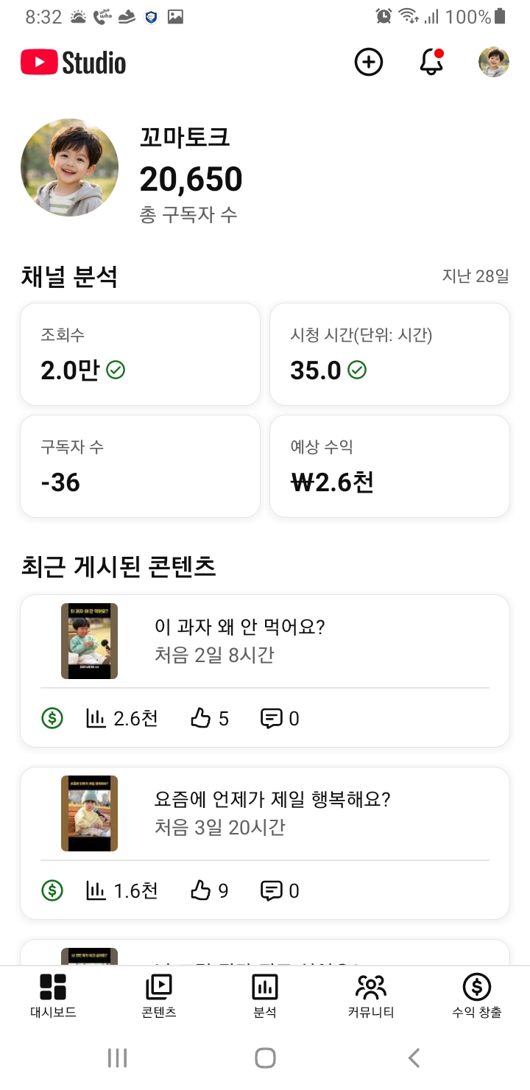Go to the 커뮤니티 tab

coord(371,994)
